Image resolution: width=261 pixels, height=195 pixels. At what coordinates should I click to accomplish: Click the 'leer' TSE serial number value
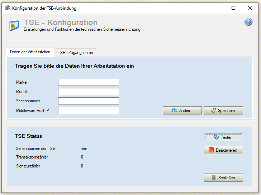coord(84,148)
